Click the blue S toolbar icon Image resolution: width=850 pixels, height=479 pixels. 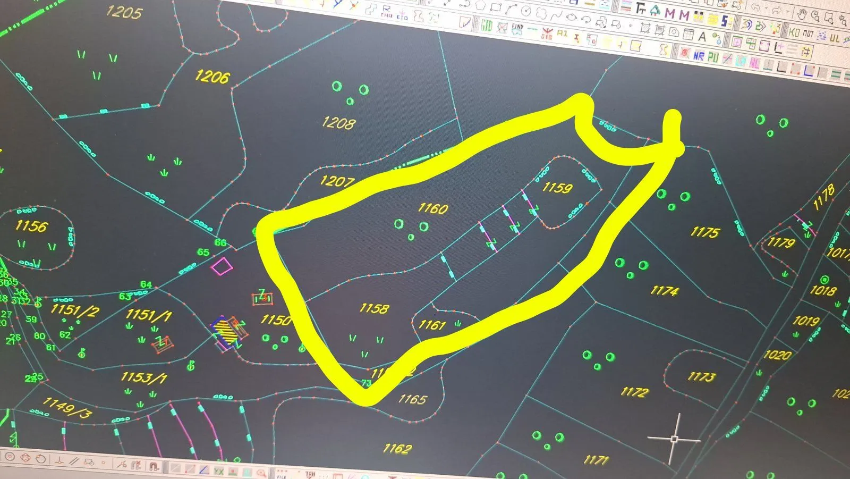[725, 21]
